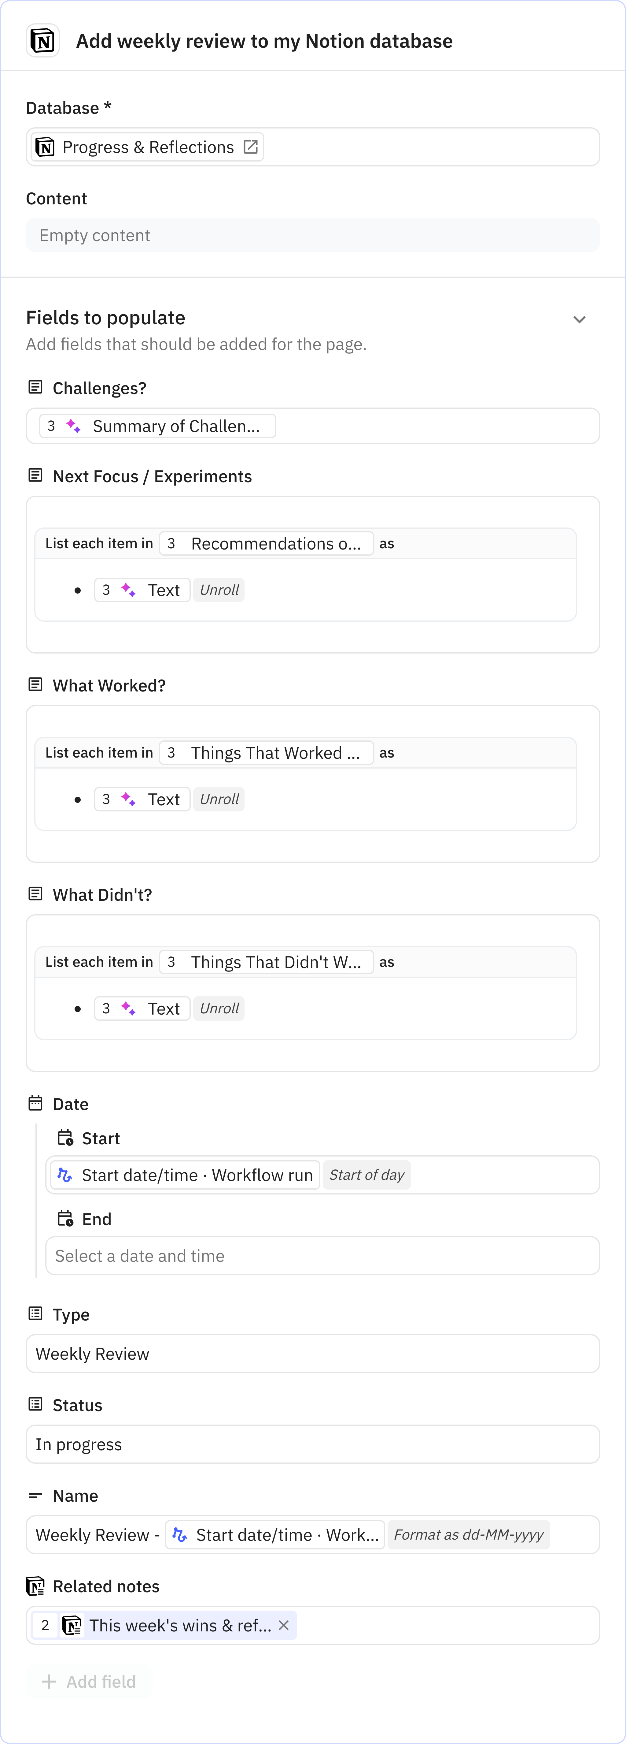
Task: Click the Add field button
Action: click(x=89, y=1681)
